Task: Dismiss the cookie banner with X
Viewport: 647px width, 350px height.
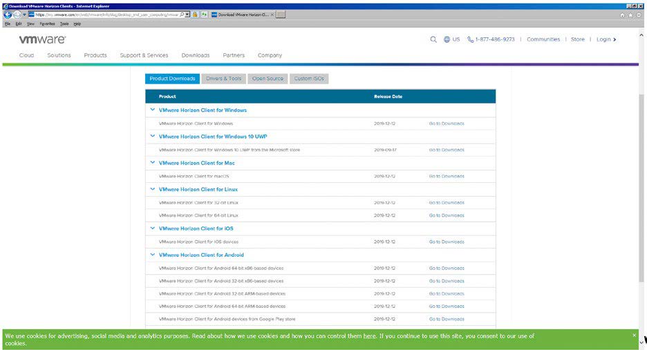Action: [634, 336]
